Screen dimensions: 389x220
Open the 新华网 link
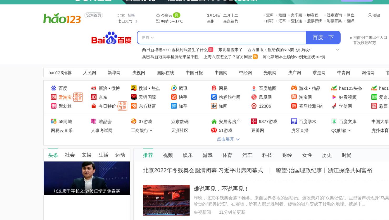pyautogui.click(x=114, y=73)
